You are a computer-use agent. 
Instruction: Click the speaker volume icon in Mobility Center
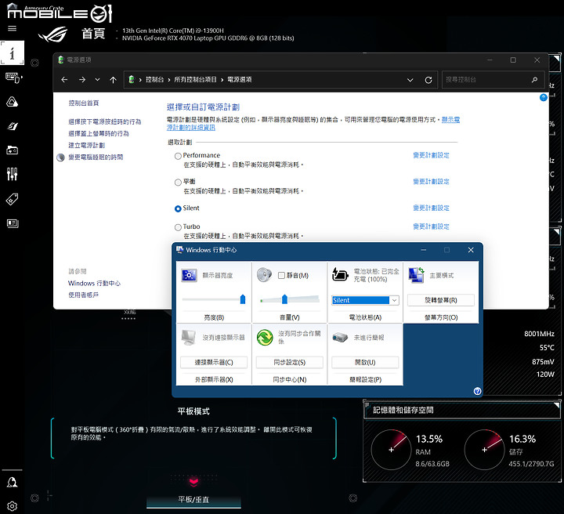click(265, 275)
